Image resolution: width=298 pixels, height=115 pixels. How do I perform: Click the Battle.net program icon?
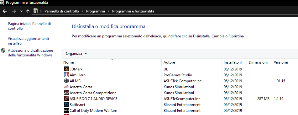coord(66,105)
